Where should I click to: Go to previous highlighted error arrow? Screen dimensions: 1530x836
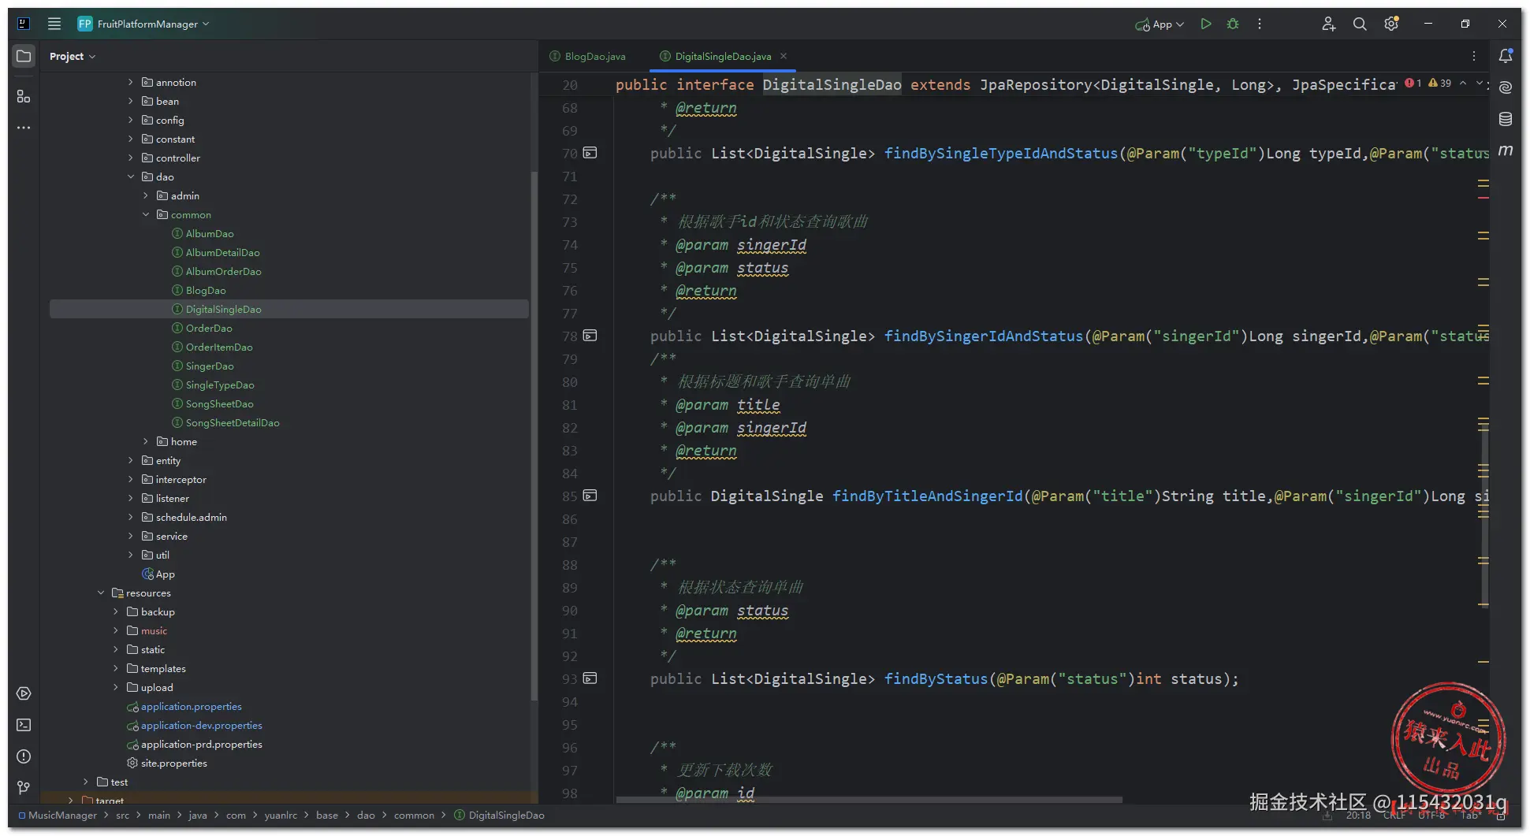coord(1463,83)
